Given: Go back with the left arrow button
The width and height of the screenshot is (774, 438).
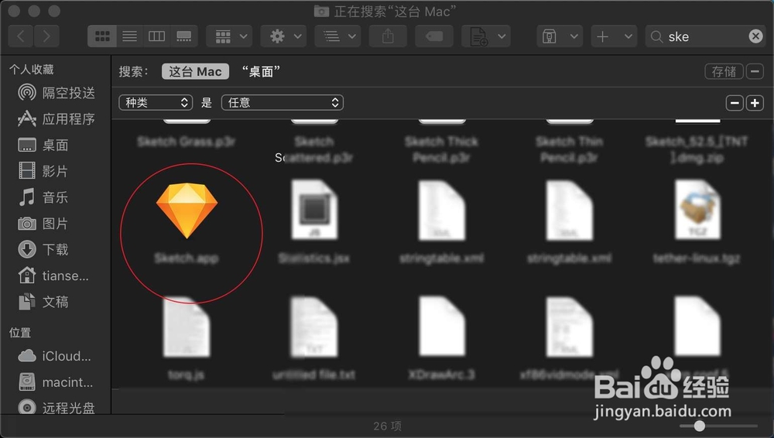Looking at the screenshot, I should pyautogui.click(x=21, y=36).
